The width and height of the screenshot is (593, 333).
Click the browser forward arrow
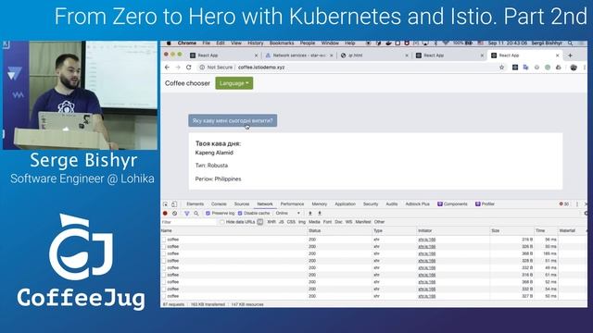(178, 68)
